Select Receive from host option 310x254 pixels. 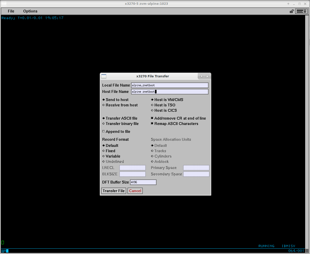point(120,105)
